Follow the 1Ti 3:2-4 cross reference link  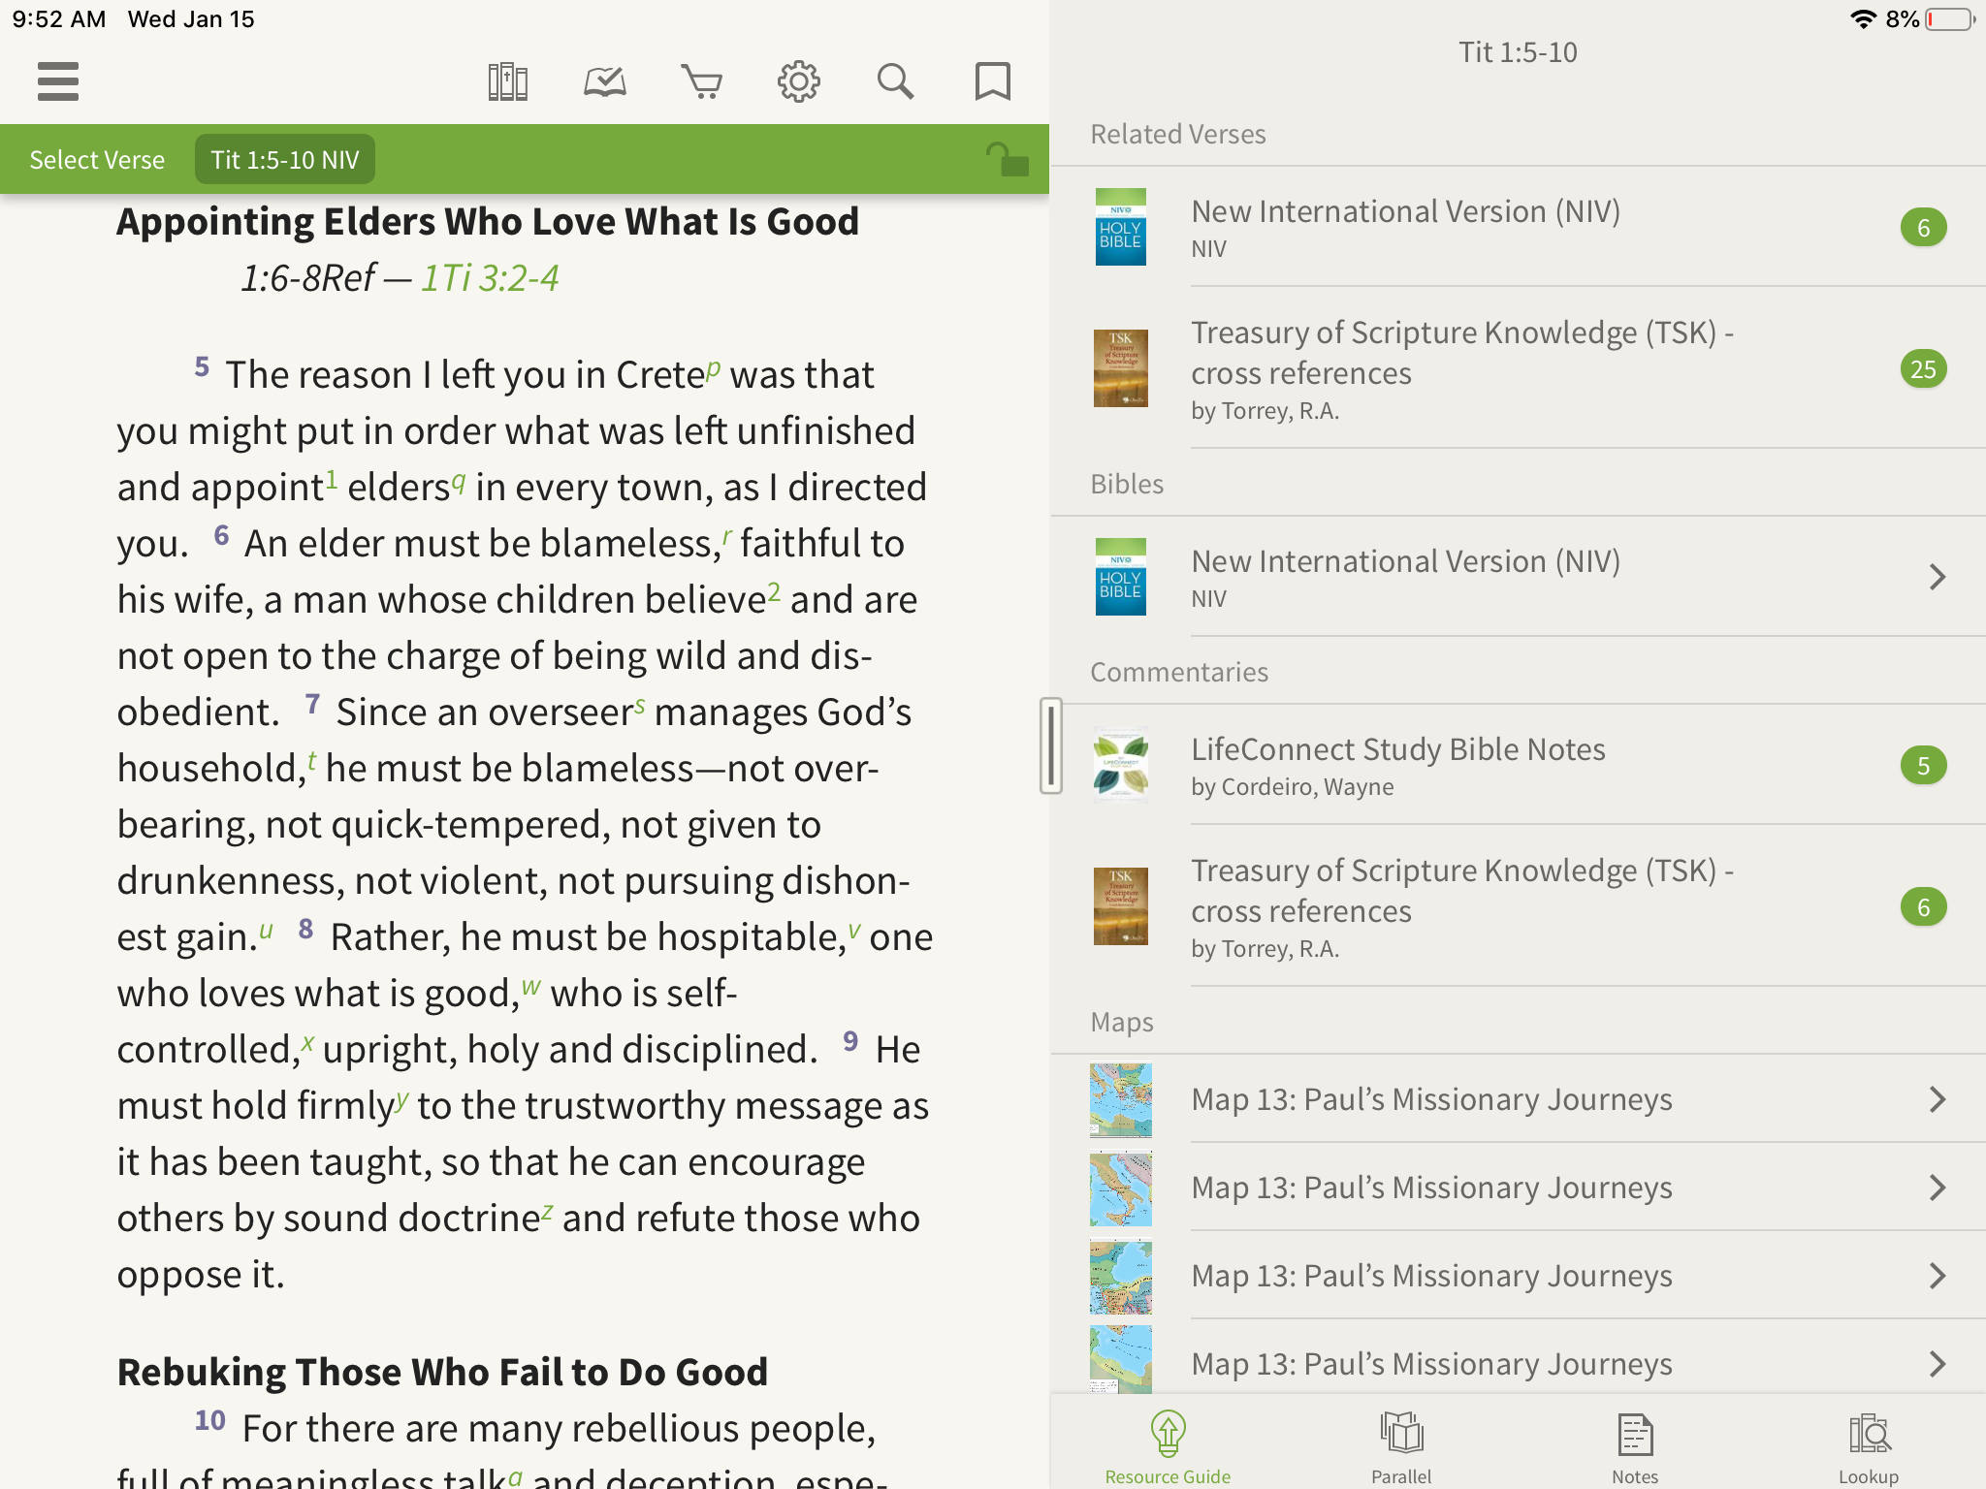click(x=490, y=278)
